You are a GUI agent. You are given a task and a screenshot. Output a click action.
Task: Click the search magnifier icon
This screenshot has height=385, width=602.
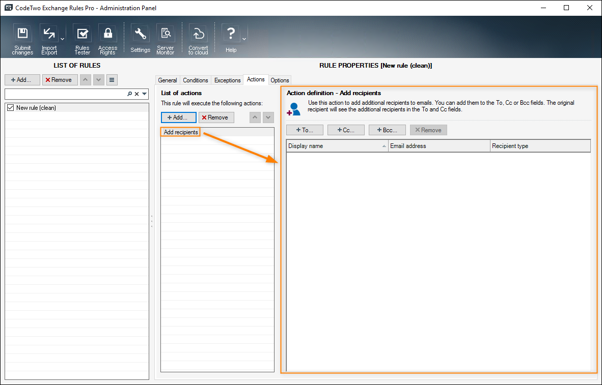click(130, 94)
